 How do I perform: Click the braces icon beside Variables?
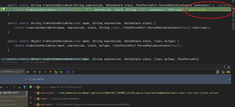pos(30,79)
